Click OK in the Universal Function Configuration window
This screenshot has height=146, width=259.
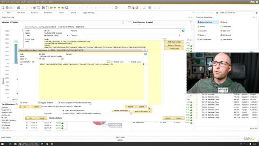pyautogui.click(x=30, y=118)
